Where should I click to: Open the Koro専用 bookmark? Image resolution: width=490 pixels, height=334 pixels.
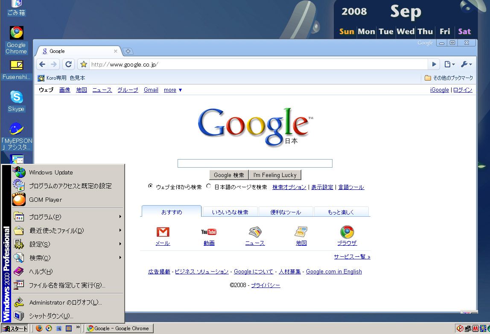pyautogui.click(x=52, y=78)
